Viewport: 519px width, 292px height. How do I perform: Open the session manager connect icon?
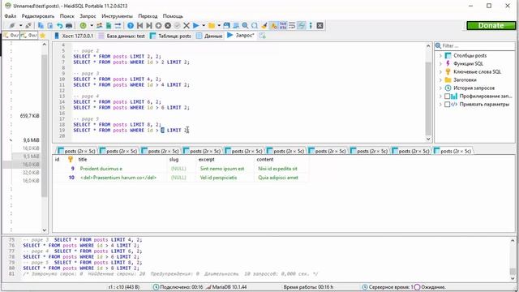[12, 25]
